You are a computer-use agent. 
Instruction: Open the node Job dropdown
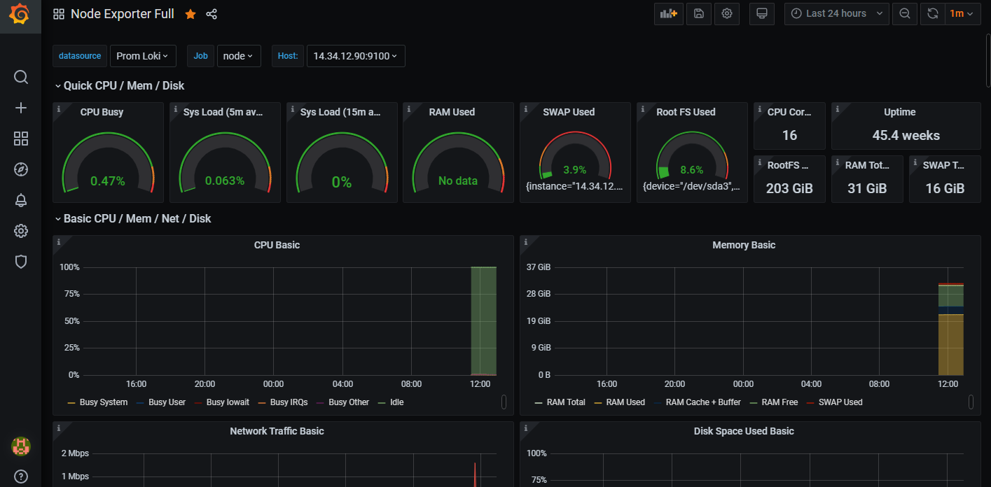coord(239,56)
